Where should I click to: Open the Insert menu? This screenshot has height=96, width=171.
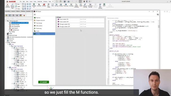click(x=31, y=2)
